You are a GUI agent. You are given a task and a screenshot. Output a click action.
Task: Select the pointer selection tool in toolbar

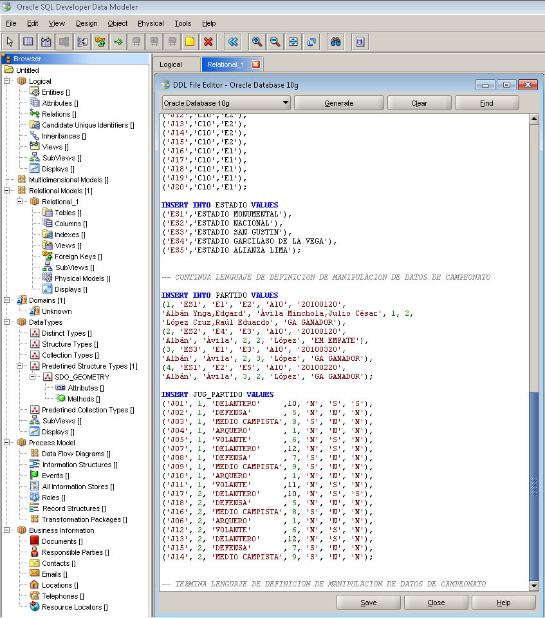[x=8, y=41]
